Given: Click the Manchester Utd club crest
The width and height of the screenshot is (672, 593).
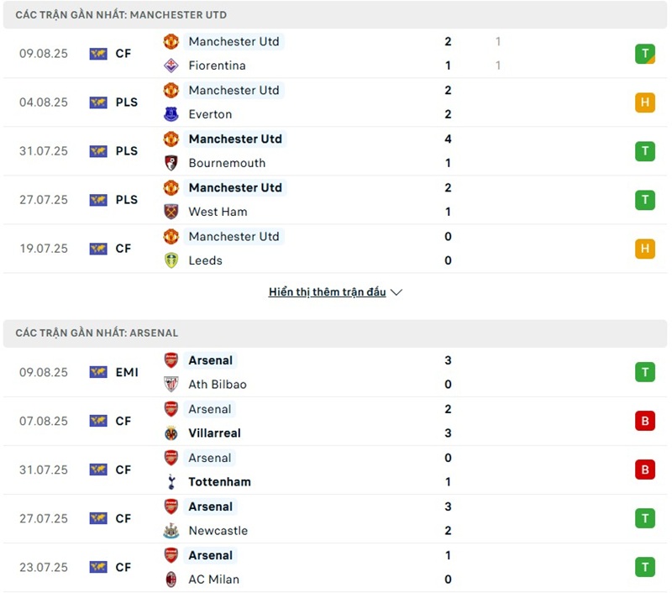Looking at the screenshot, I should pyautogui.click(x=171, y=41).
